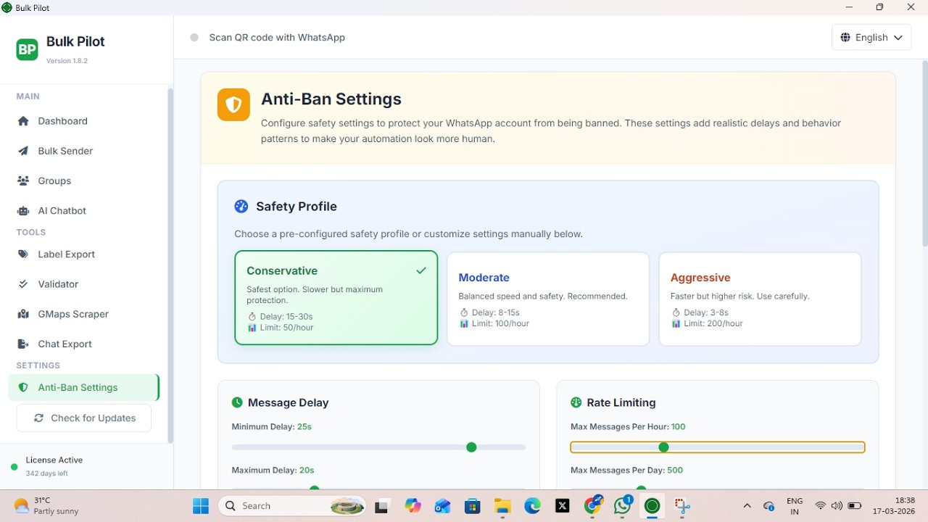
Task: Click the main content vertical scrollbar
Action: tap(924, 154)
